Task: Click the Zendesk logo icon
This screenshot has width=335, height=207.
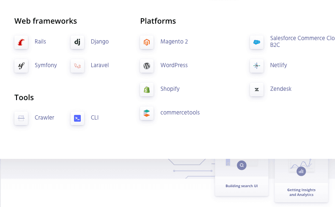Action: tap(257, 90)
